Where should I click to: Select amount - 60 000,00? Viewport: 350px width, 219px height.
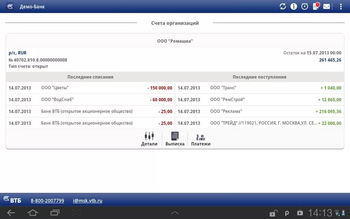tap(161, 100)
